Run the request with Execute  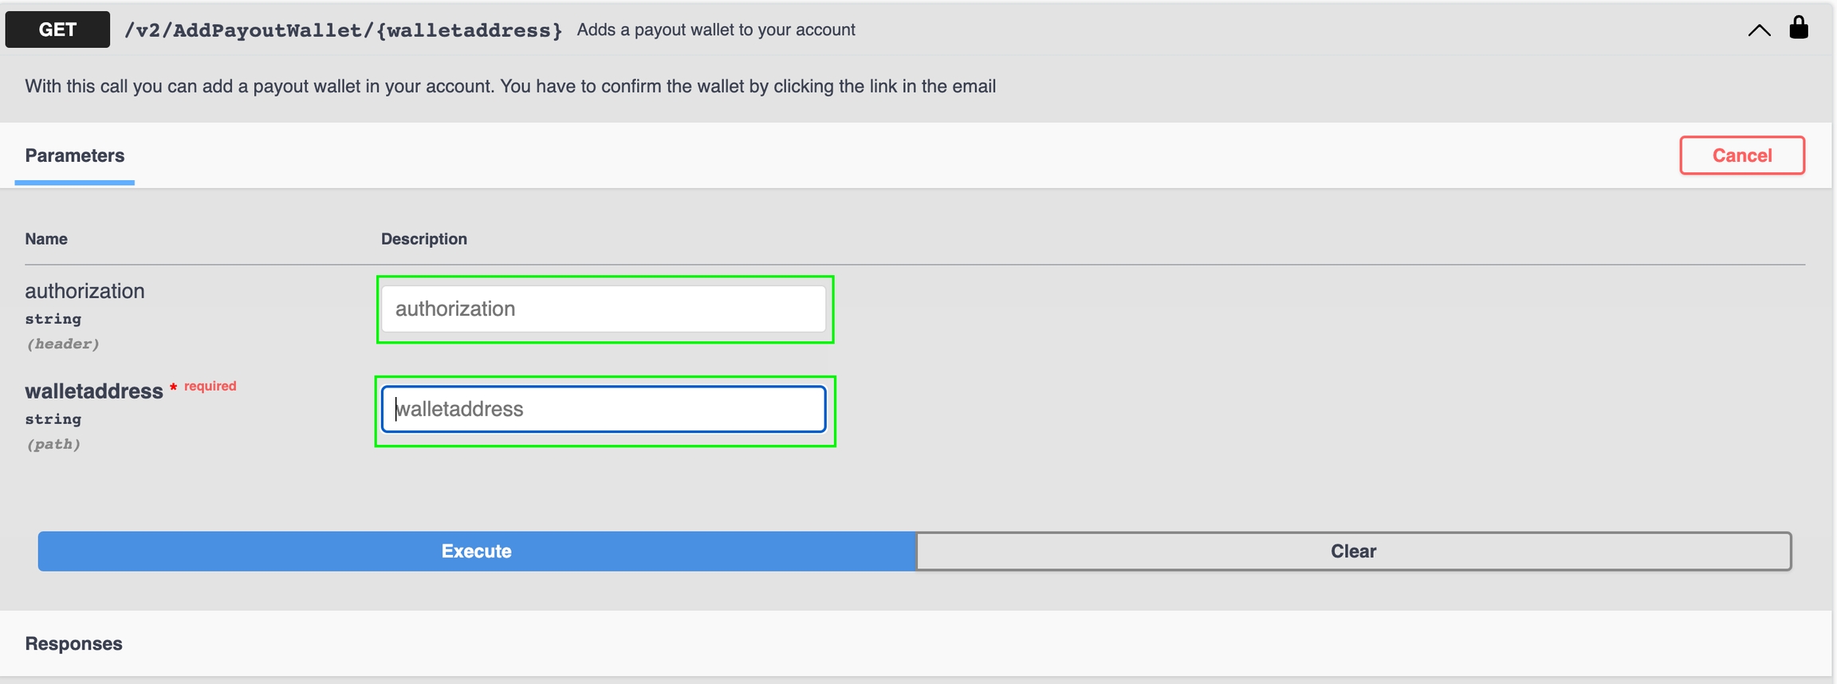[477, 551]
